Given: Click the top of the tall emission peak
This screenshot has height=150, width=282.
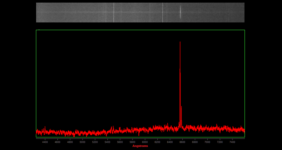Looking at the screenshot, I should click(180, 42).
